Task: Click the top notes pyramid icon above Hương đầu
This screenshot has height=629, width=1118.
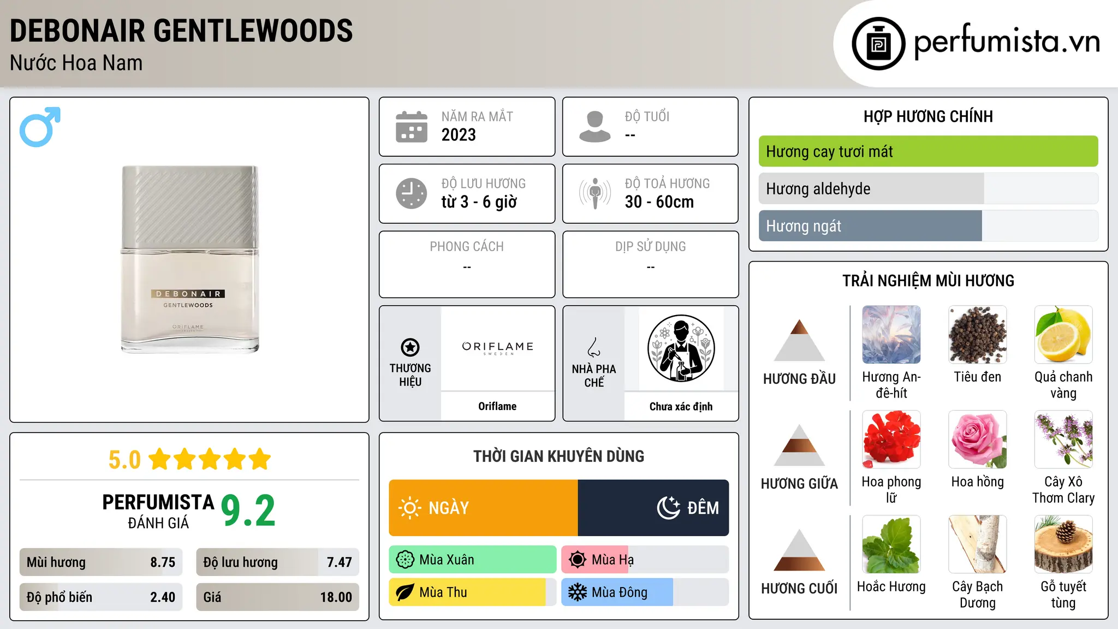Action: tap(799, 340)
